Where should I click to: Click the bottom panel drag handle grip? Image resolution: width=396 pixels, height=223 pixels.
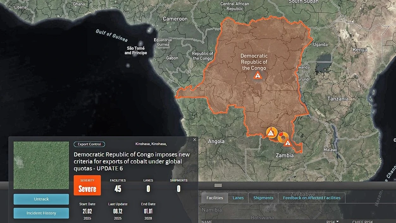click(x=218, y=185)
